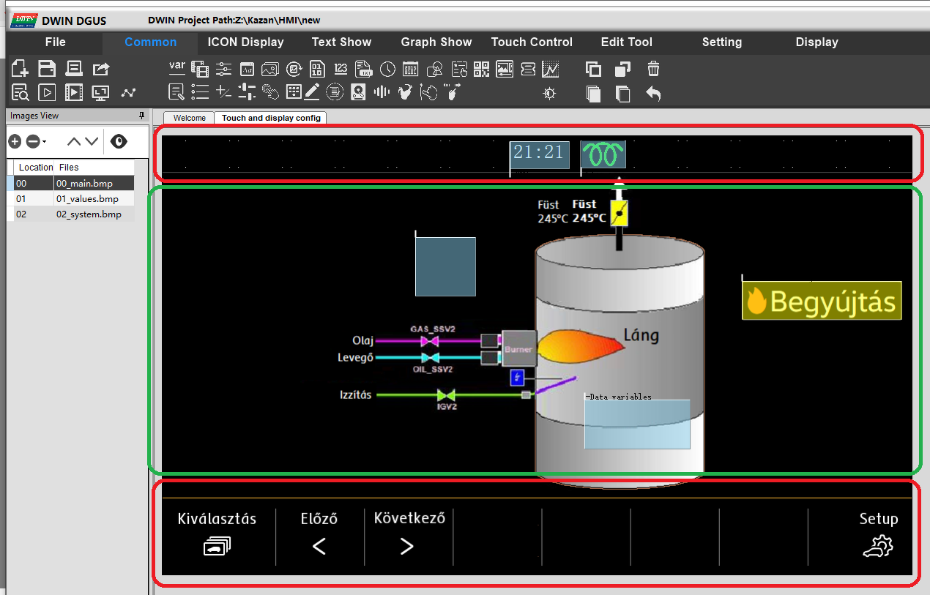Open the ICON Display menu
This screenshot has height=595, width=930.
tap(245, 42)
